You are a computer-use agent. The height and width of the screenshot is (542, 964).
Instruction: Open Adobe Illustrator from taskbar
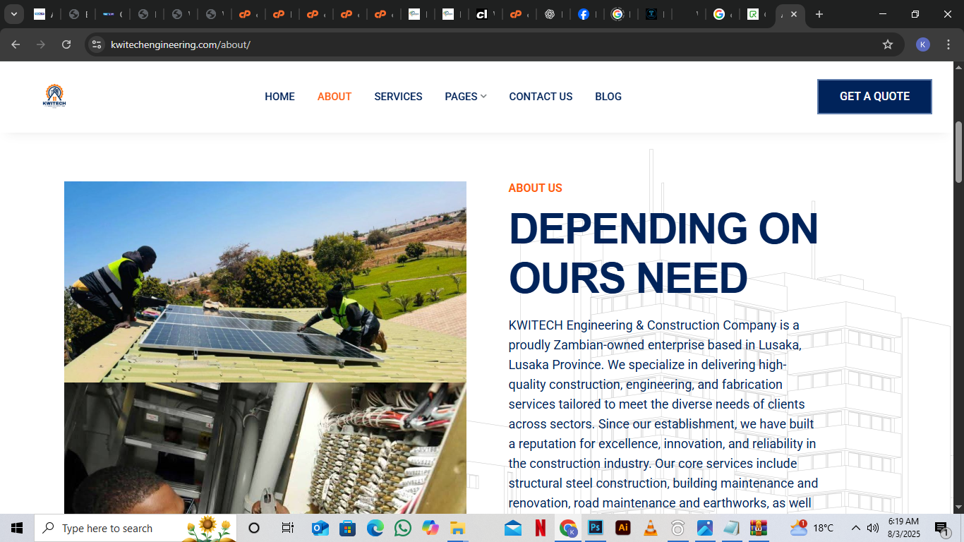(623, 528)
